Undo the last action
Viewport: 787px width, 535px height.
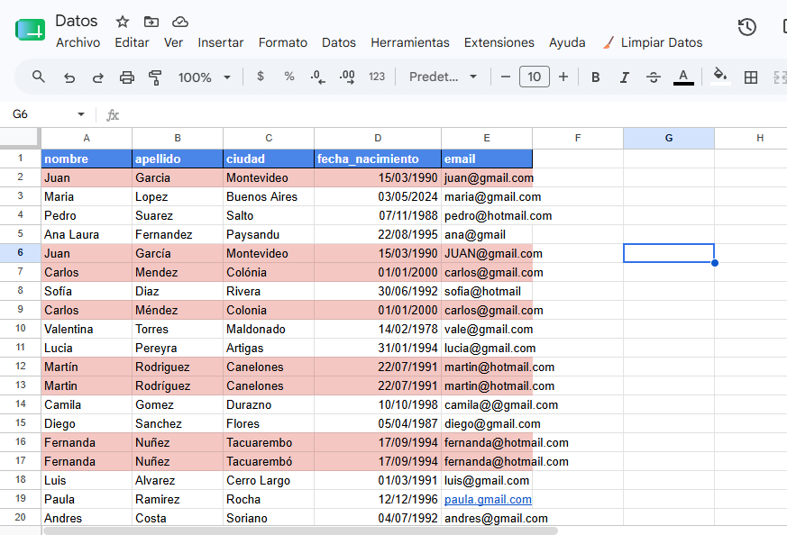69,77
